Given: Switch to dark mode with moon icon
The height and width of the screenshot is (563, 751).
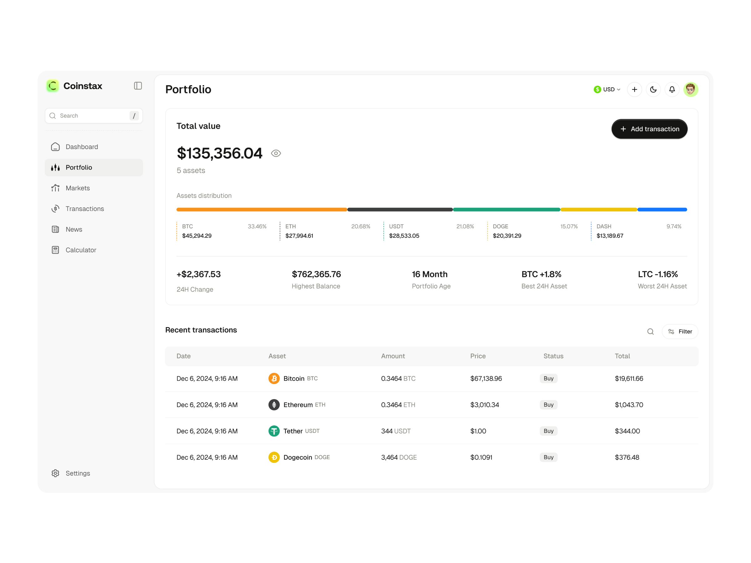Looking at the screenshot, I should (x=653, y=89).
